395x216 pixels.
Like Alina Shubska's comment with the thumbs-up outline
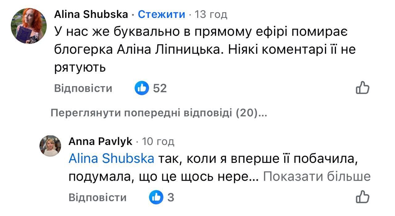[363, 88]
